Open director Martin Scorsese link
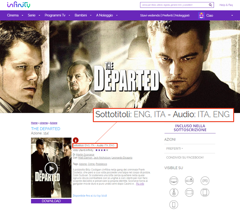 tap(85, 154)
